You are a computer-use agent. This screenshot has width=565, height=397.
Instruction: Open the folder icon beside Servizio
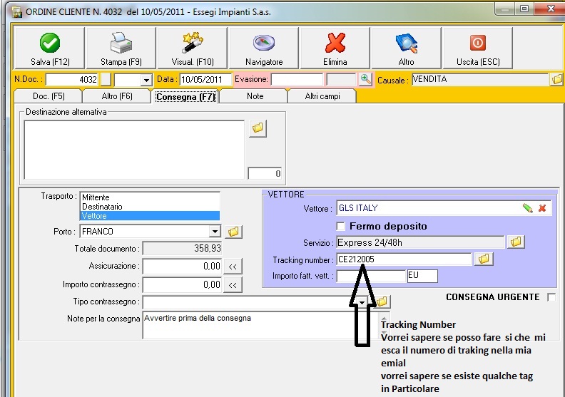[x=516, y=242]
